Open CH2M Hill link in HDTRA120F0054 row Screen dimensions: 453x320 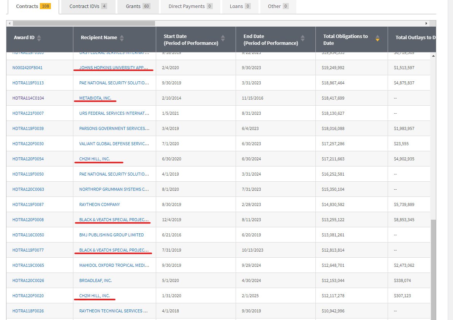95,159
